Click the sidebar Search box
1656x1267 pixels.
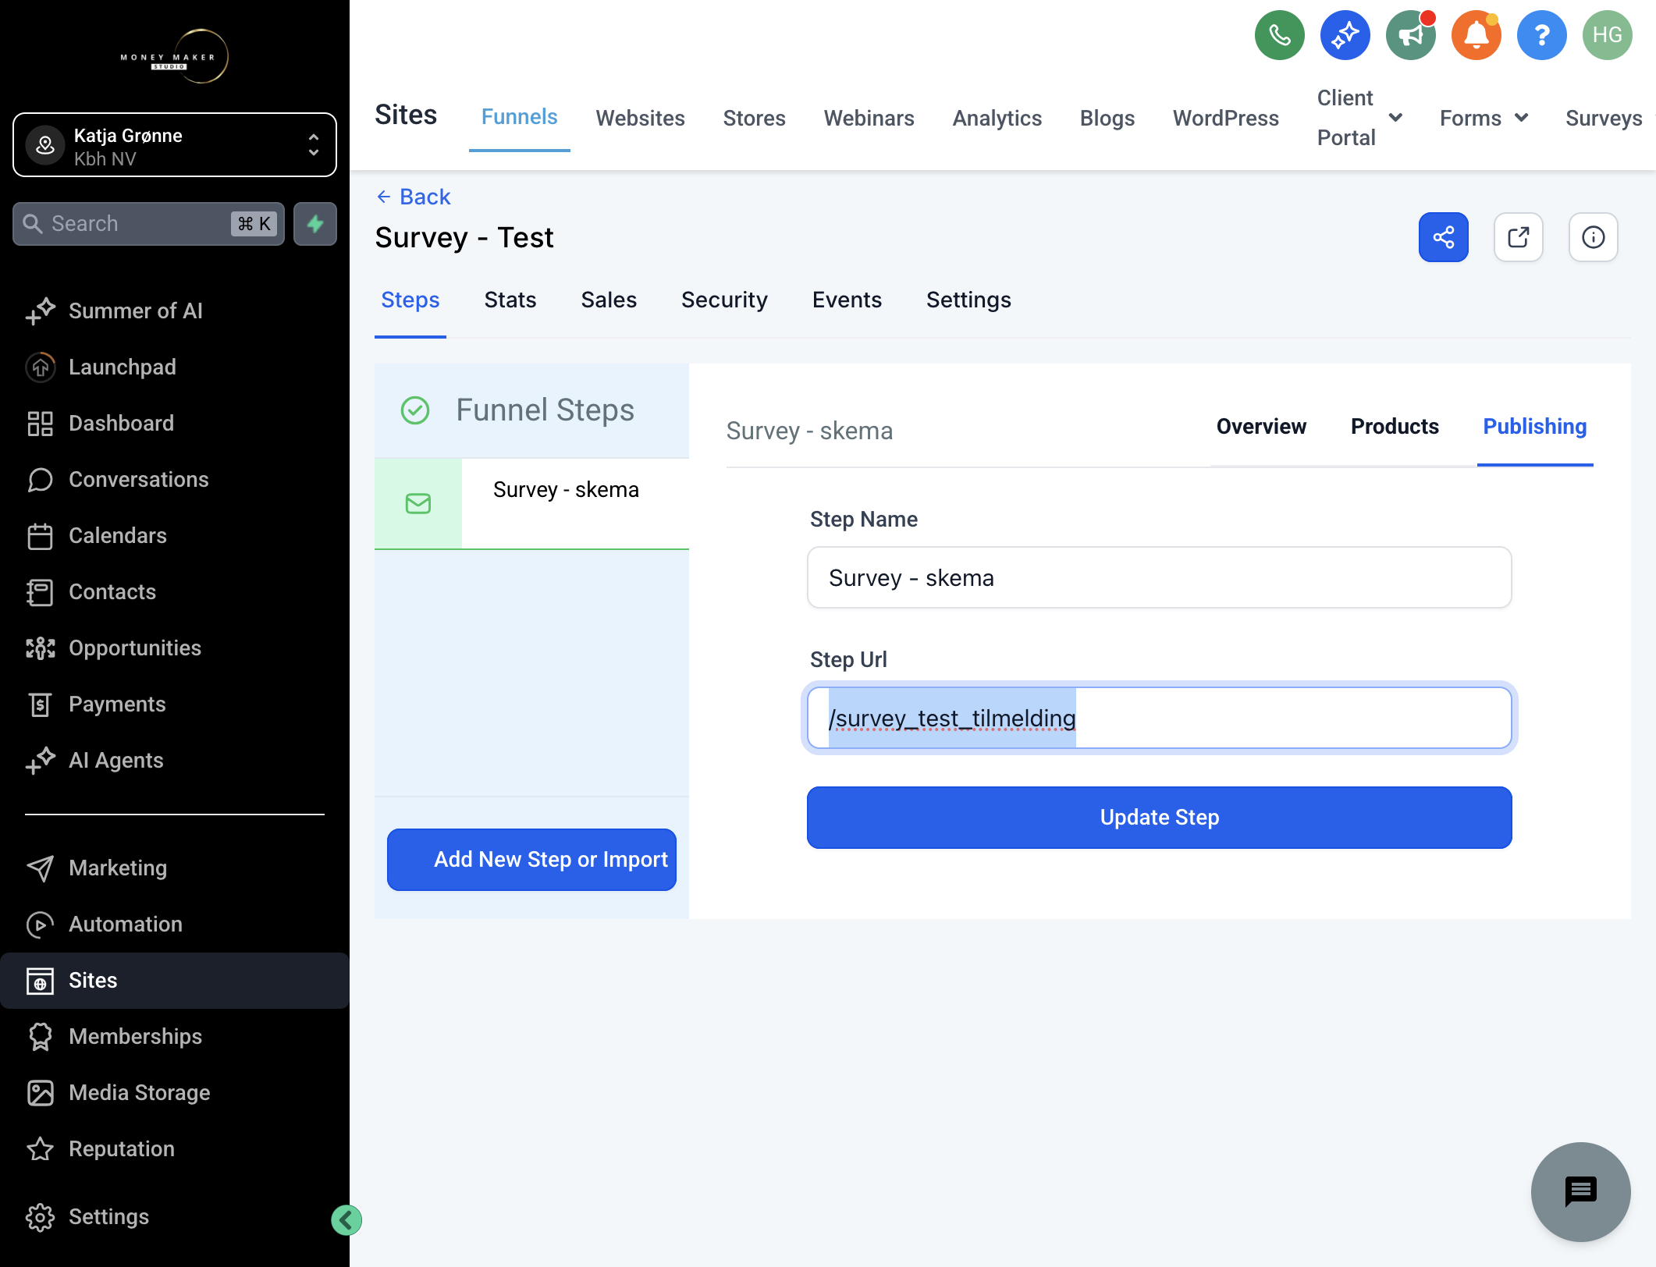click(x=148, y=224)
